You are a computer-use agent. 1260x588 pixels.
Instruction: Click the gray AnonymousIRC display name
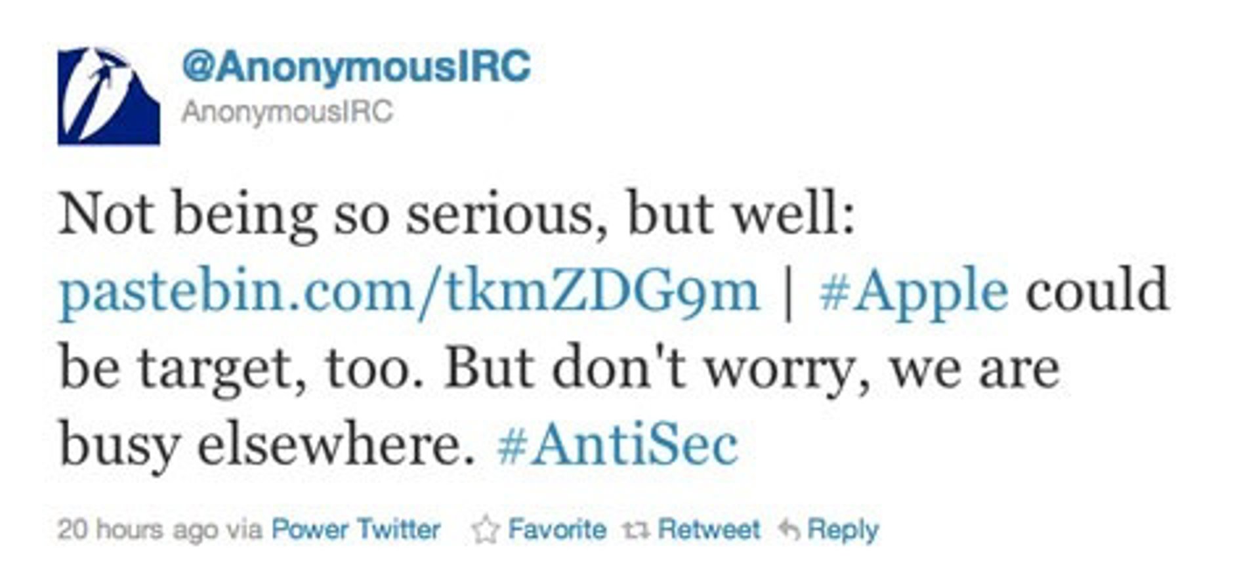click(x=287, y=112)
